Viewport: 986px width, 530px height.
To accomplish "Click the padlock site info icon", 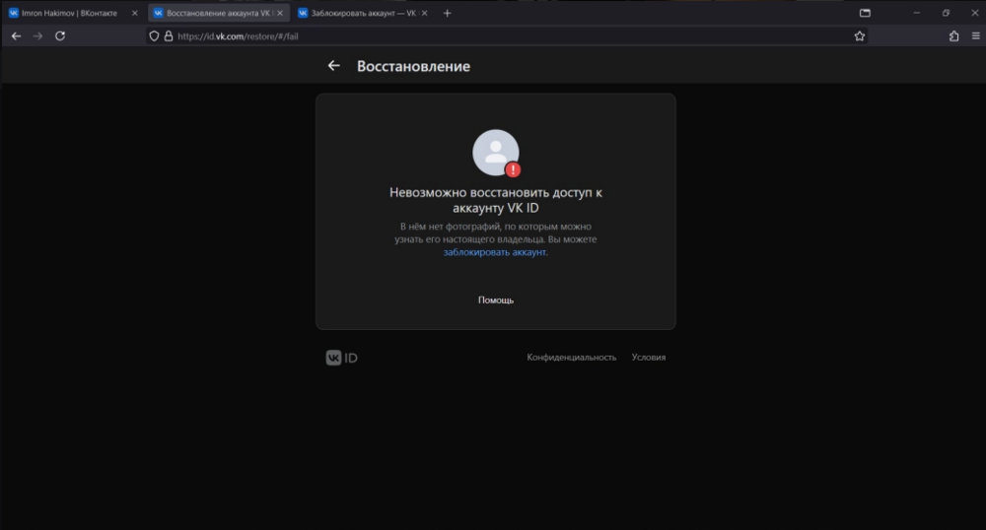I will point(169,36).
